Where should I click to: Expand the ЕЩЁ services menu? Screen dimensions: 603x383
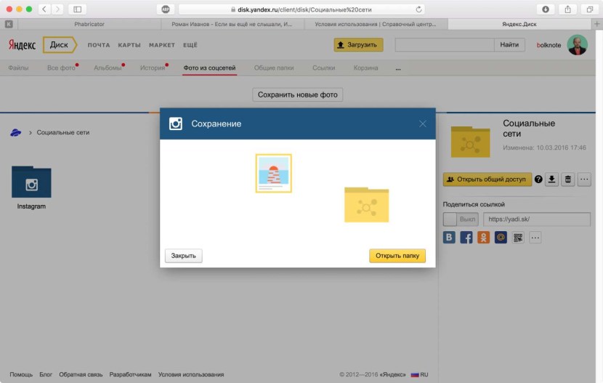[x=190, y=45]
